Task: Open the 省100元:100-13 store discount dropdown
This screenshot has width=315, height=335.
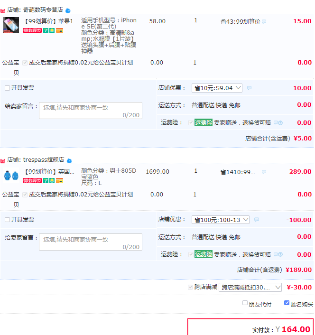Action: click(x=221, y=220)
